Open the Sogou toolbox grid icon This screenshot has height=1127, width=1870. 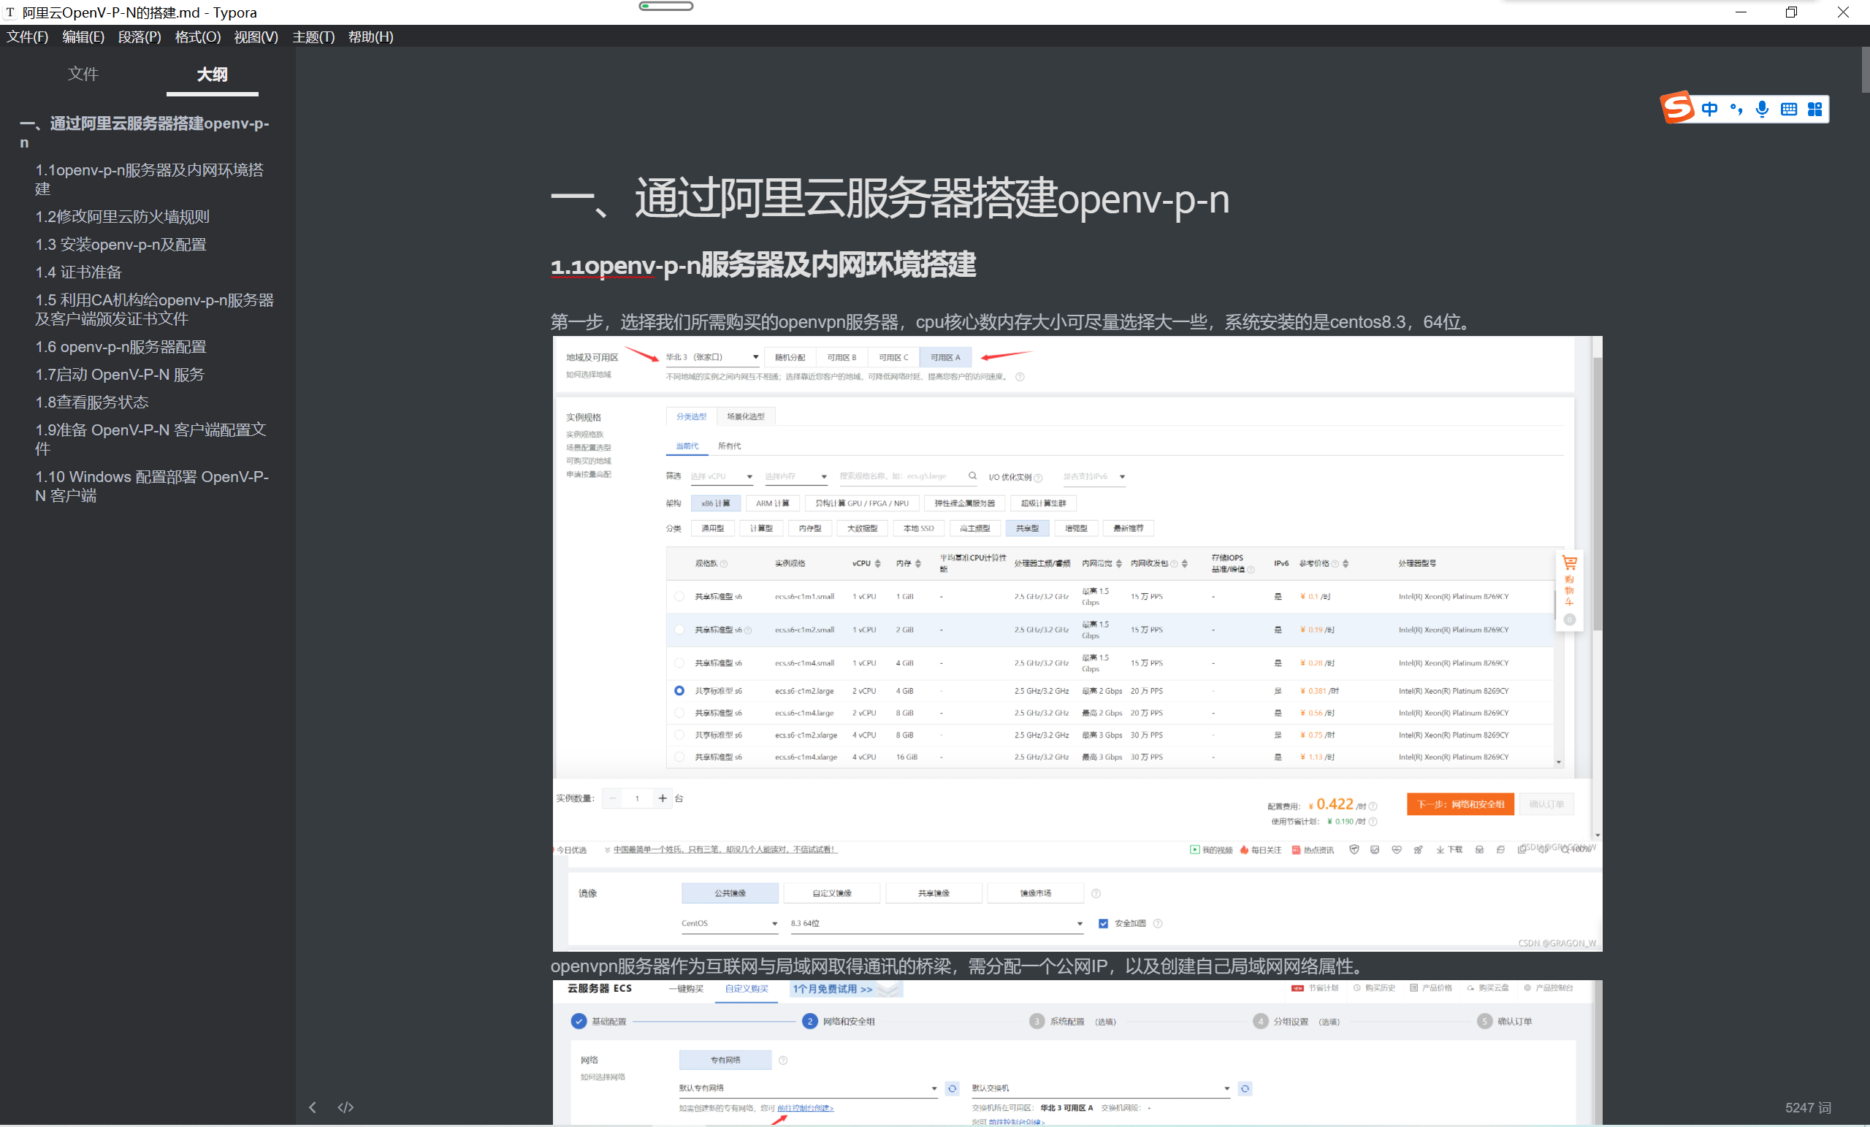pyautogui.click(x=1814, y=110)
